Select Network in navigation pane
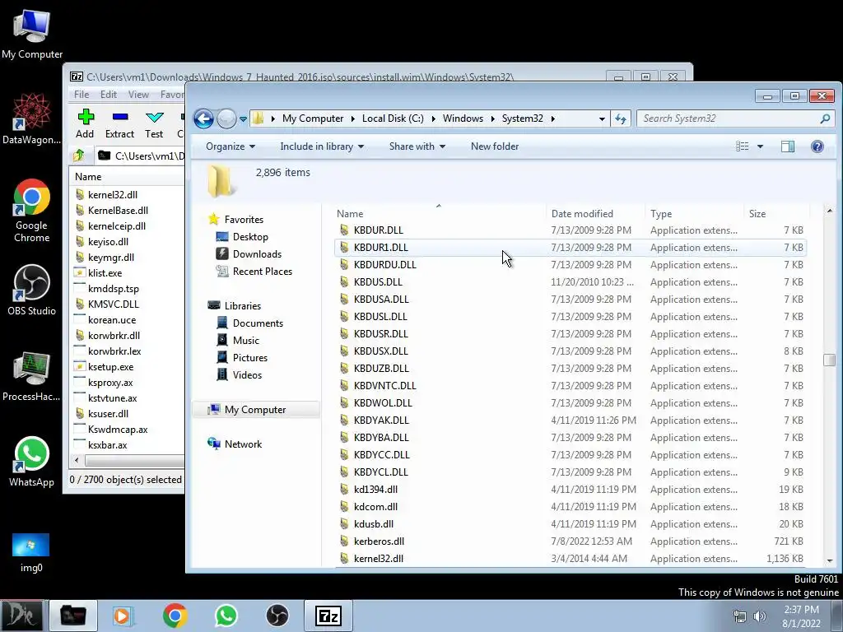Screen dimensions: 843x632 tap(243, 444)
